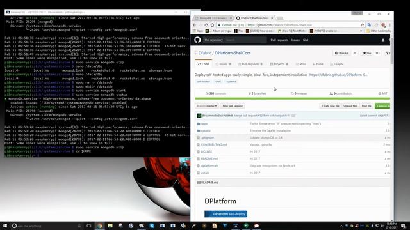This screenshot has width=410, height=230.
Task: Open the .gitignore file
Action: coord(208,138)
